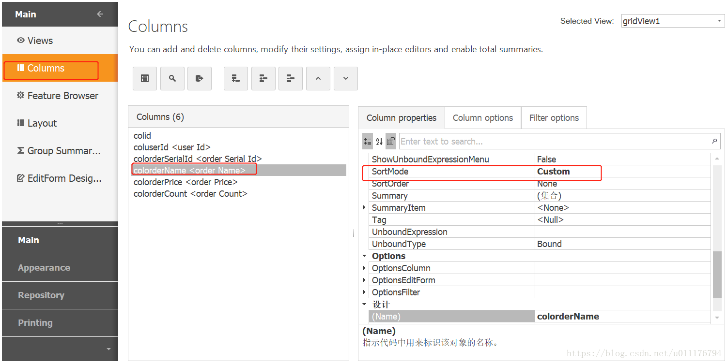Click the SummaryItem value <None>
The width and height of the screenshot is (727, 363).
click(x=553, y=208)
